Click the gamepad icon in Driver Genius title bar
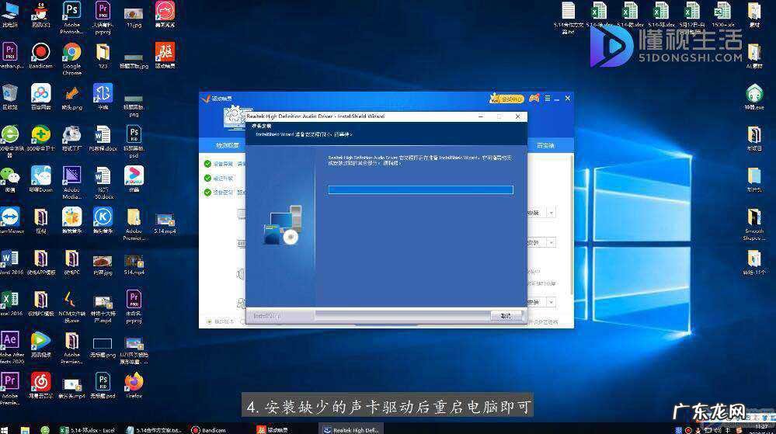Screen dimensions: 776x434 [x=534, y=99]
